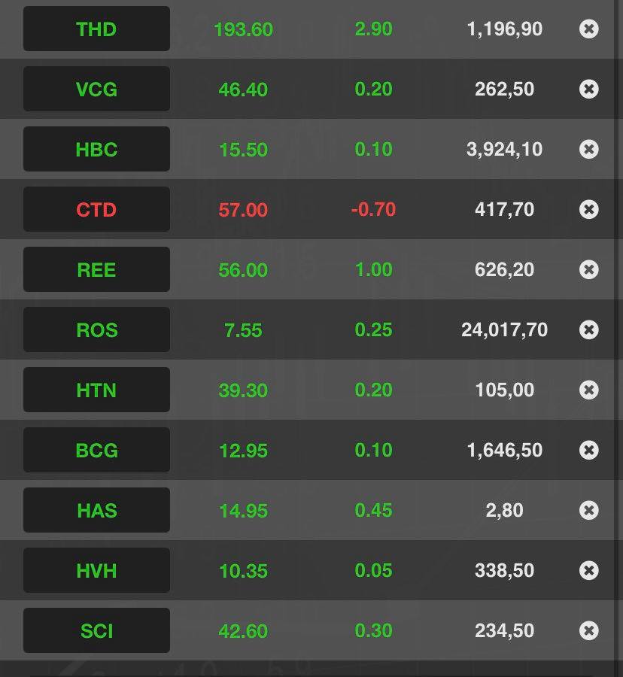The image size is (623, 677).
Task: Remove THD from the watchlist
Action: pos(589,29)
